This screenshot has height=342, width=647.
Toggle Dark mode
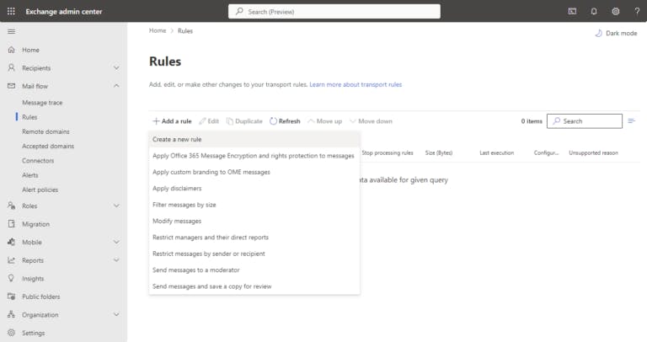614,33
